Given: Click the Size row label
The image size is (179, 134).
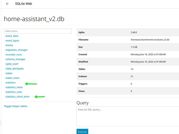Looking at the screenshot, I should point(80,47).
